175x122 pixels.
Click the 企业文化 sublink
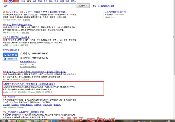point(15,105)
